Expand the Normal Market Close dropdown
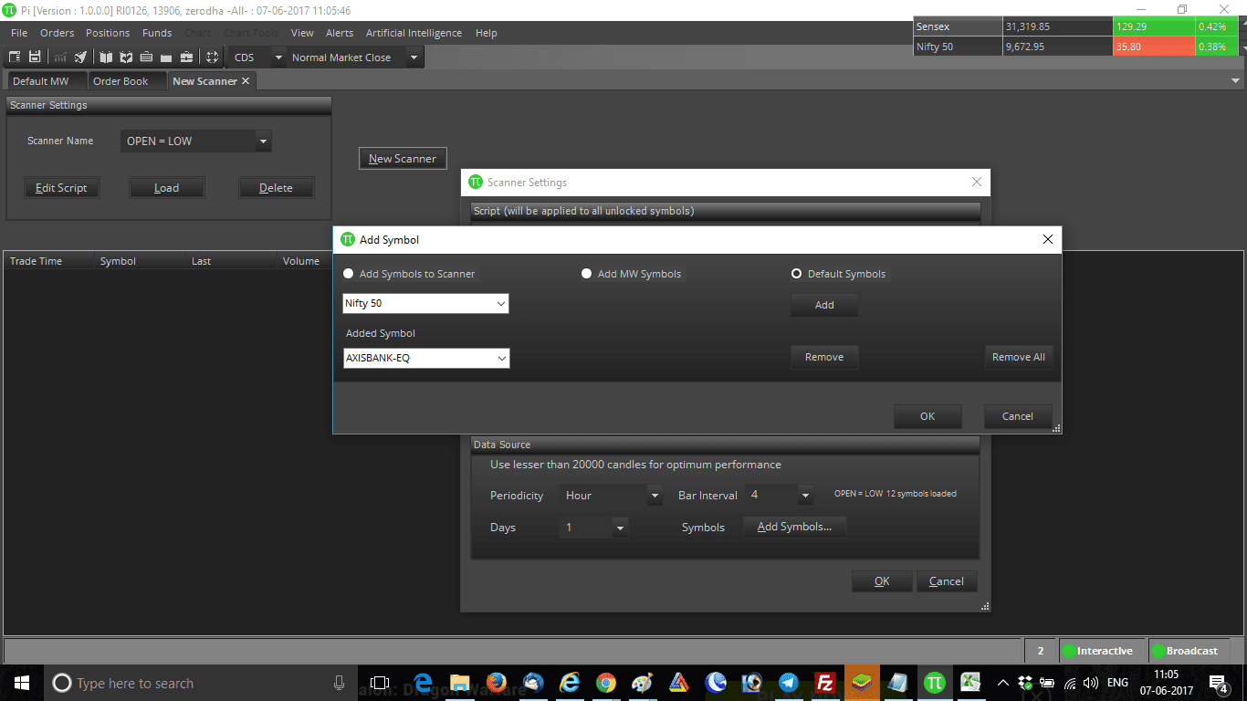Viewport: 1247px width, 701px height. point(414,58)
